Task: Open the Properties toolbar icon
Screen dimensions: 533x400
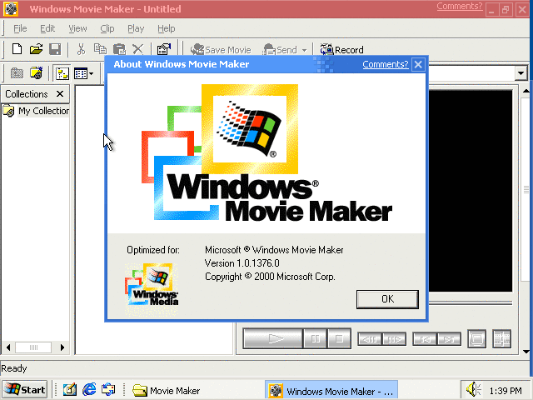Action: (x=164, y=49)
